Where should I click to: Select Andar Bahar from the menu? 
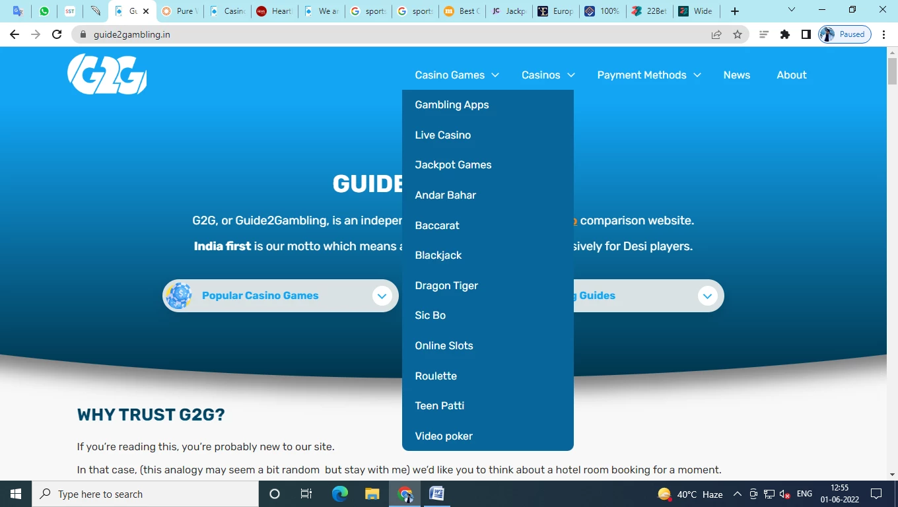445,195
